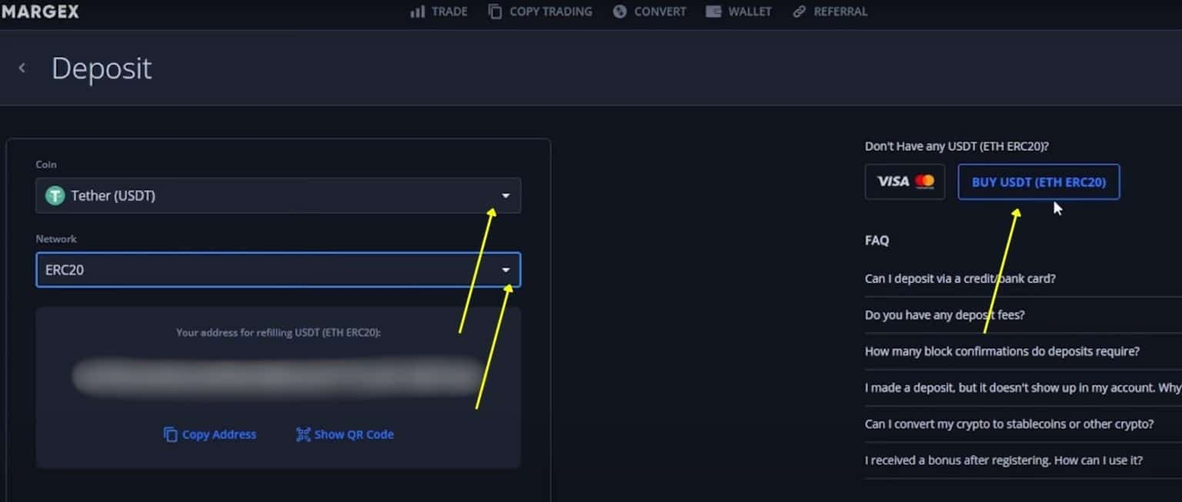
Task: Click the VISA card payment button
Action: point(905,181)
